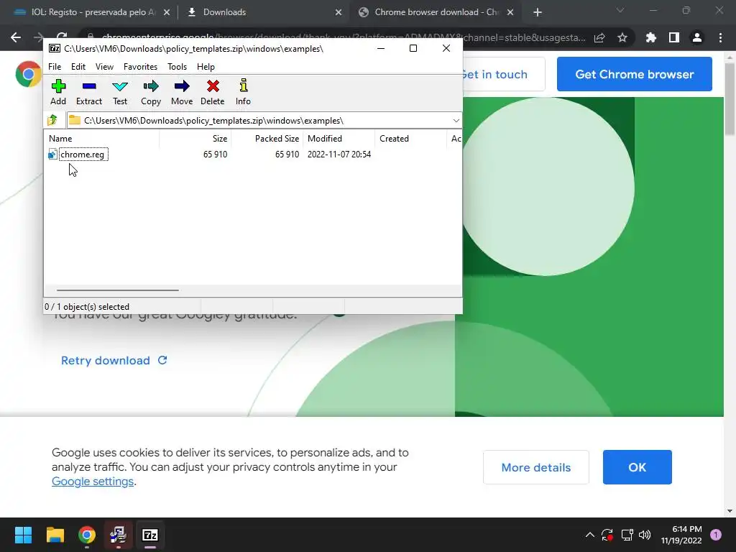Open the Help menu in 7-Zip
This screenshot has width=736, height=552.
pos(206,67)
